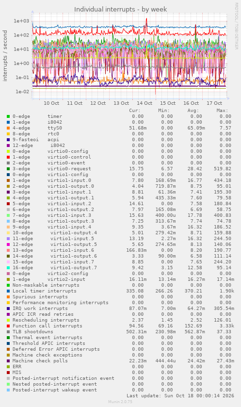The height and width of the screenshot is (407, 241).
Task: Click the 10 Oct axis label
Action: 51,103
